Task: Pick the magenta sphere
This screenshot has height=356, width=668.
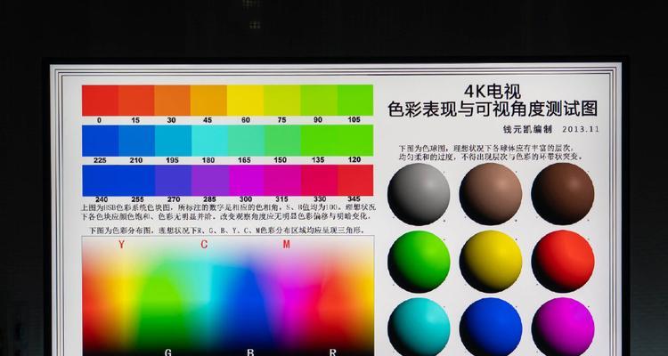Action: (563, 327)
